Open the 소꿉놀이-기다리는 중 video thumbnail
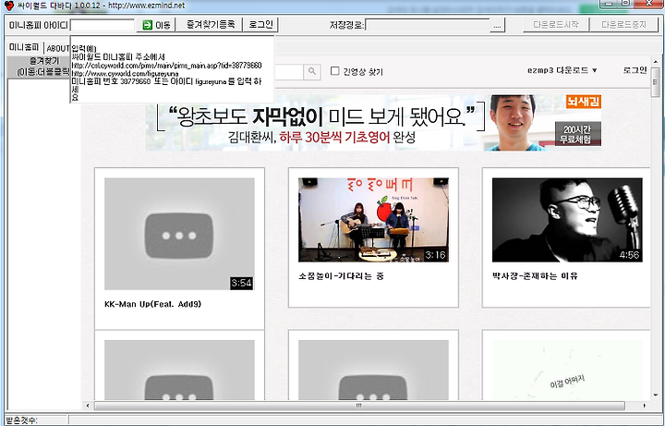Screen dimensions: 665x426 [x=373, y=220]
